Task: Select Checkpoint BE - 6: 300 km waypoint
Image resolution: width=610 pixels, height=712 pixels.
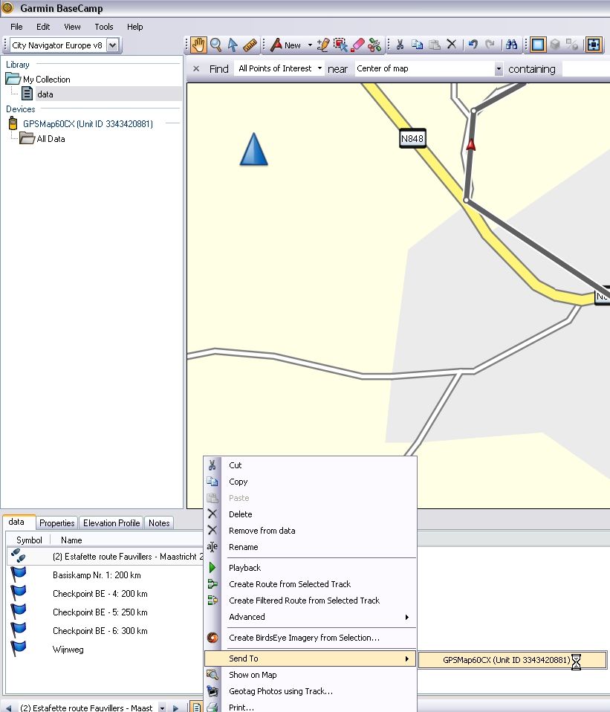Action: point(100,631)
